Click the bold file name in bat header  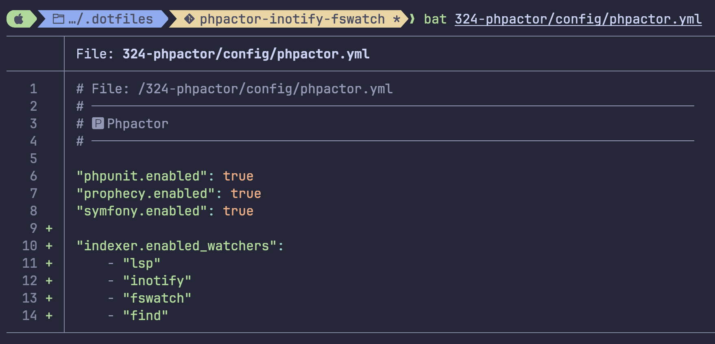click(x=246, y=54)
